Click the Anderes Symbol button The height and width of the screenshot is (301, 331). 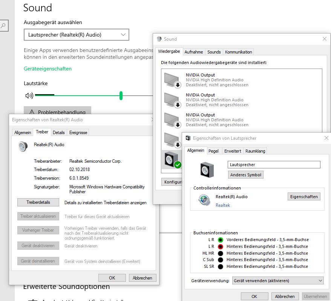[246, 175]
